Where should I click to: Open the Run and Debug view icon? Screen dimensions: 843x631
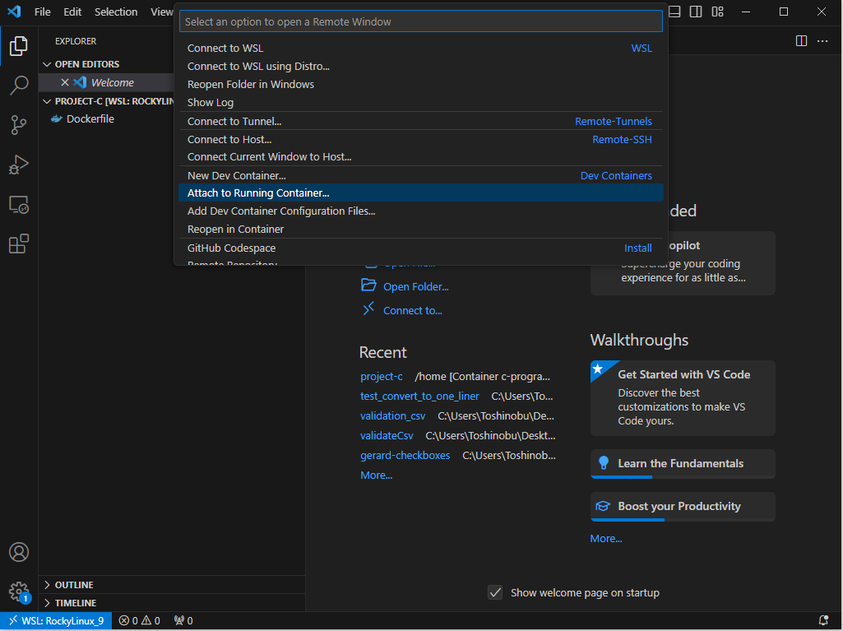pos(19,165)
